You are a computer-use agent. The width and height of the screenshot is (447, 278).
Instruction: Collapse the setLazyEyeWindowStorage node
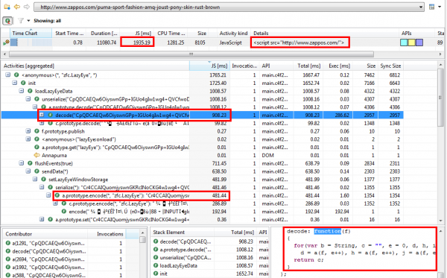point(35,179)
